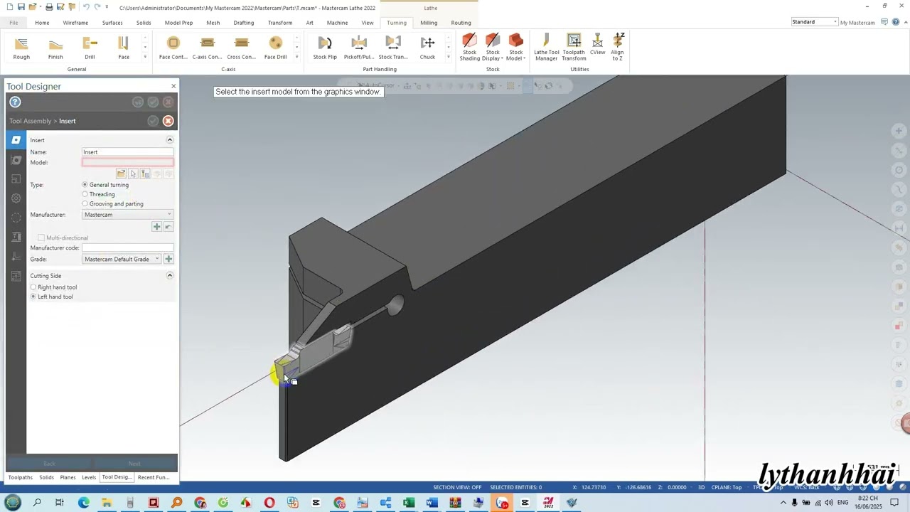Open Excel from the Windows taskbar

click(x=409, y=503)
